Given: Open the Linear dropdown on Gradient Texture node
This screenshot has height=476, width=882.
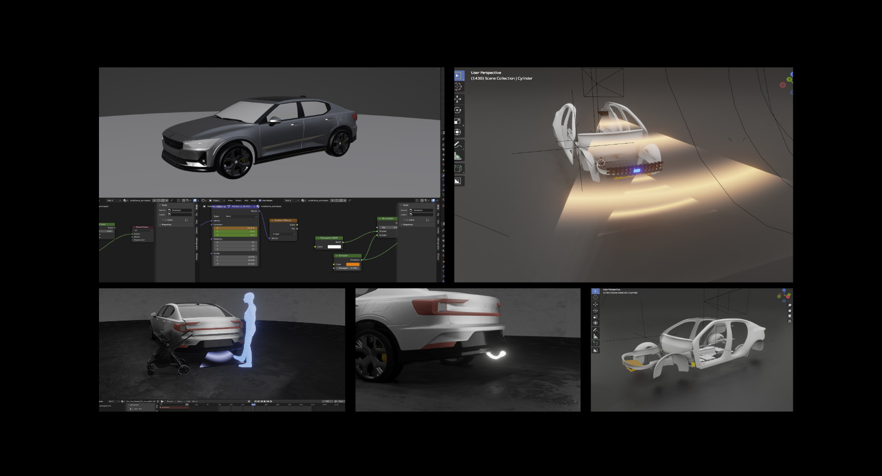Looking at the screenshot, I should coord(284,234).
